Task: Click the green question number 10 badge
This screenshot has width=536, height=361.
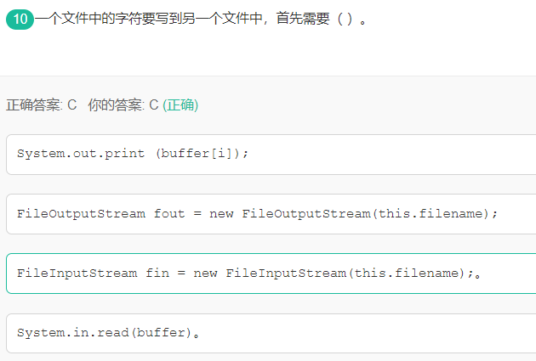Action: tap(20, 20)
